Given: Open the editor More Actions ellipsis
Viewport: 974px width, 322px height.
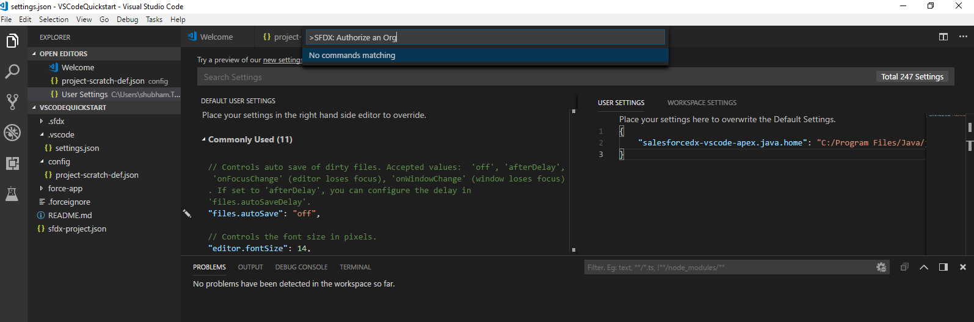Looking at the screenshot, I should [x=963, y=37].
